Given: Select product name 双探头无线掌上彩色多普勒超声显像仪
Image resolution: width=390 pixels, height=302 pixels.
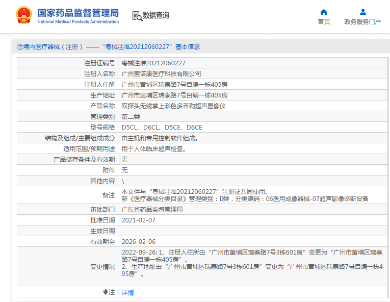Looking at the screenshot, I should click(173, 106).
